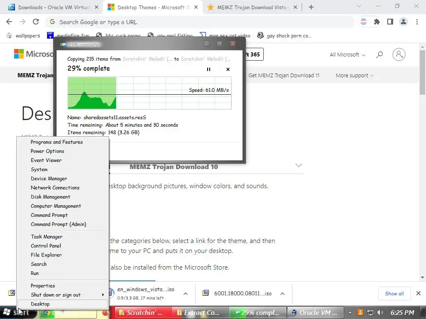
Task: Reload the current browser page
Action: pos(36,22)
